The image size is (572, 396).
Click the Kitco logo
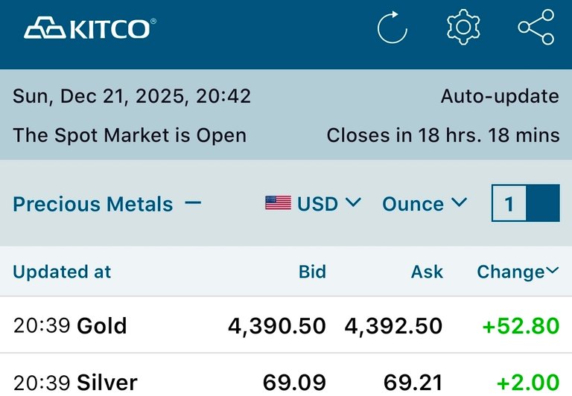(x=89, y=28)
